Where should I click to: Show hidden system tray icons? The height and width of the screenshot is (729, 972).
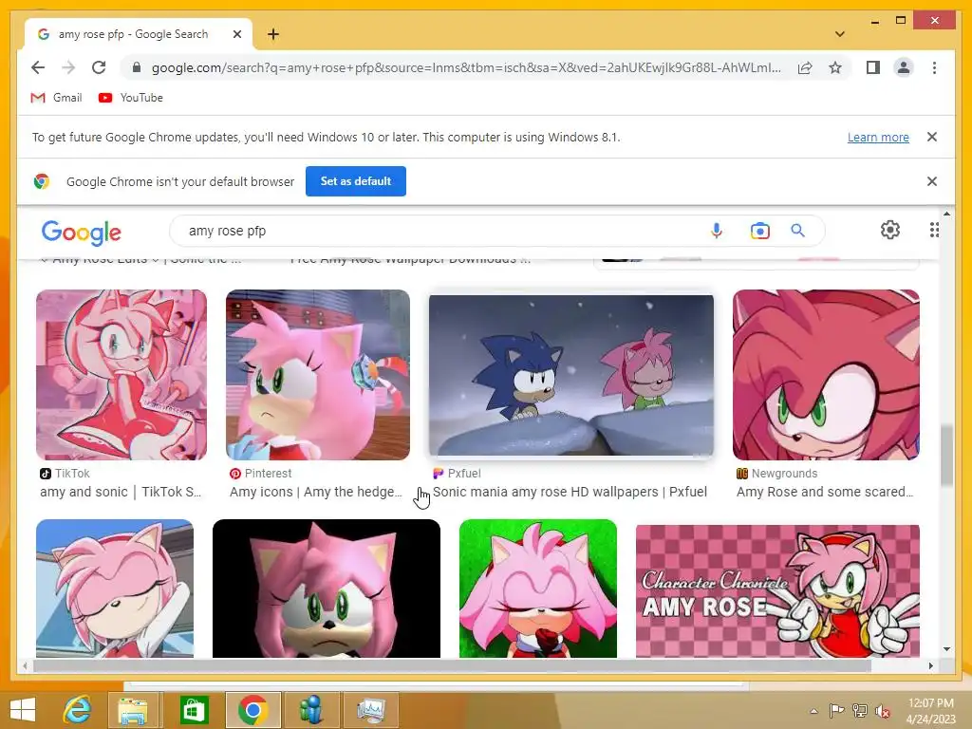[813, 711]
